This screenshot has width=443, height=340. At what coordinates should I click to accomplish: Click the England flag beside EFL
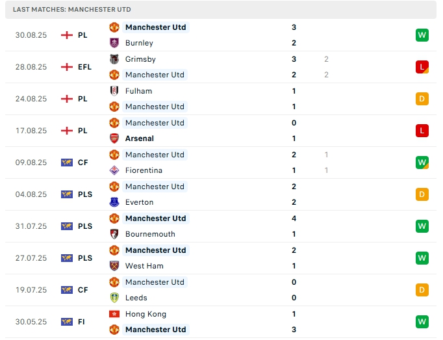click(66, 67)
